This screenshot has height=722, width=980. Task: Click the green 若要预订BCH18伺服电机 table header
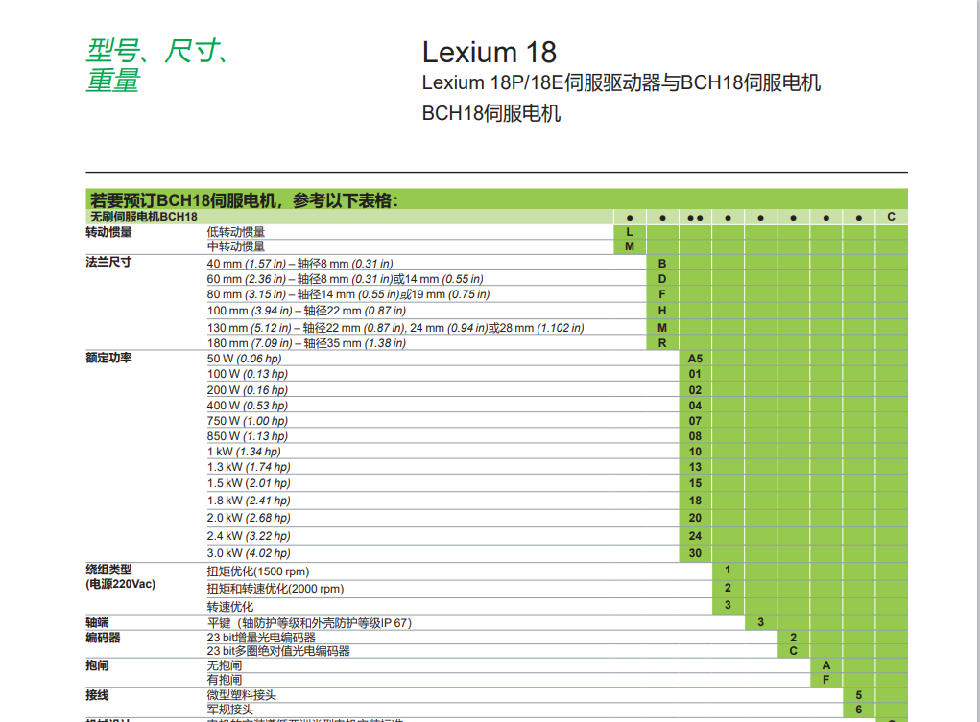coord(244,200)
